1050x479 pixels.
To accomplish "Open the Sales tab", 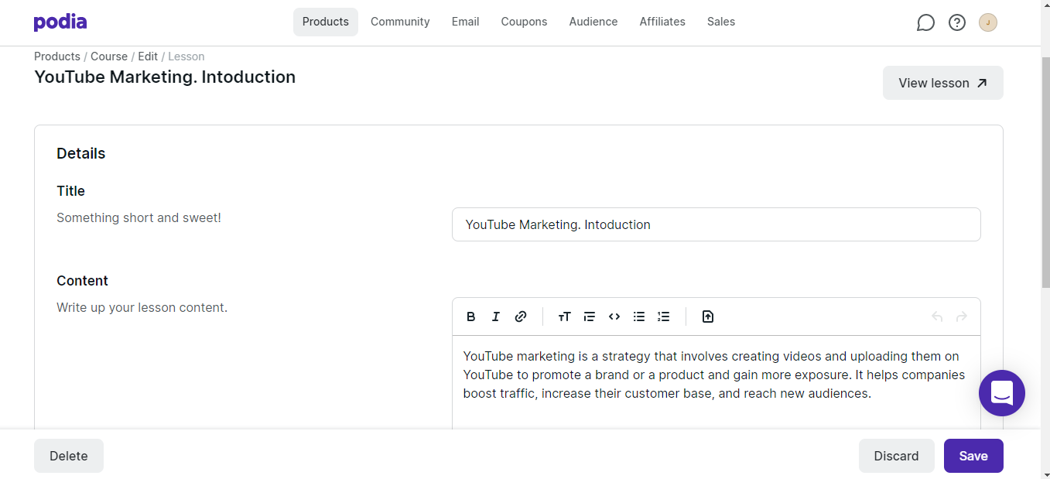I will point(720,22).
